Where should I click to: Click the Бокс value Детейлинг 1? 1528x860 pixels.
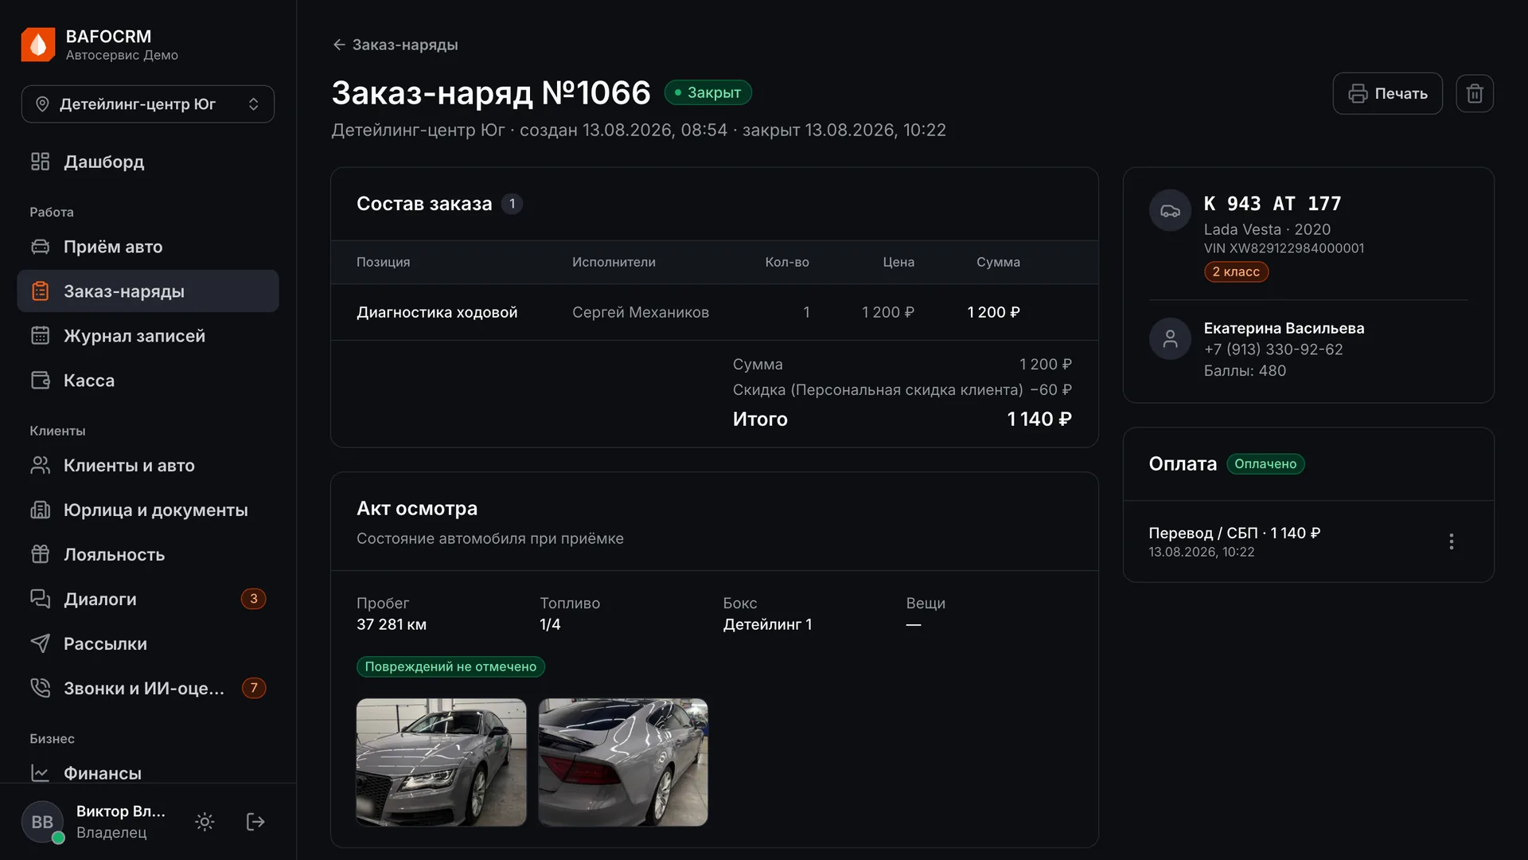coord(767,625)
